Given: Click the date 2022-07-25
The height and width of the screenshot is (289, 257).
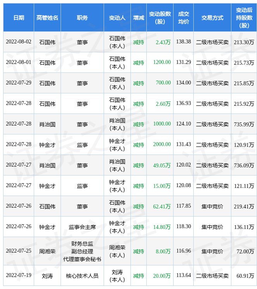Looking at the screenshot, I should click(x=19, y=251).
